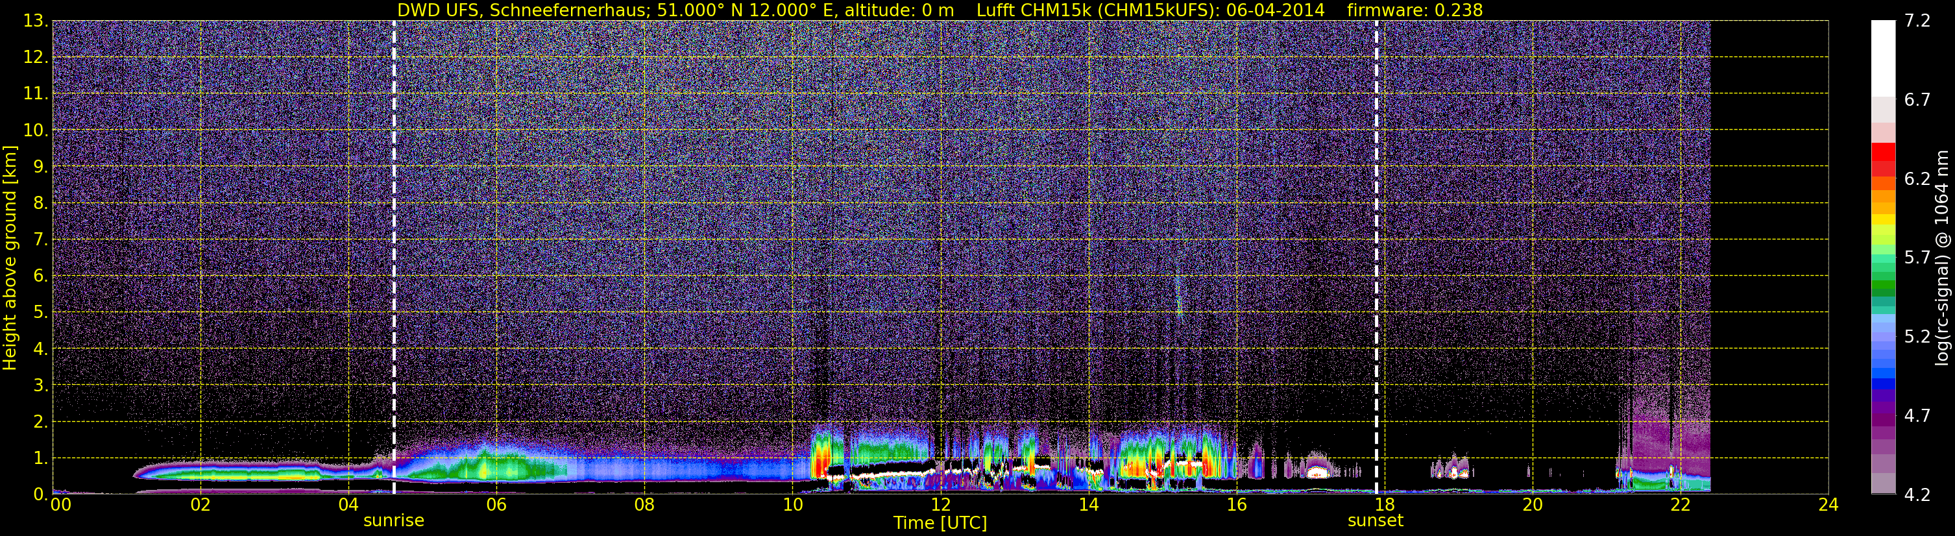Screen dimensions: 1955x536
Task: Click the "12" time axis tick label
Action: 940,505
